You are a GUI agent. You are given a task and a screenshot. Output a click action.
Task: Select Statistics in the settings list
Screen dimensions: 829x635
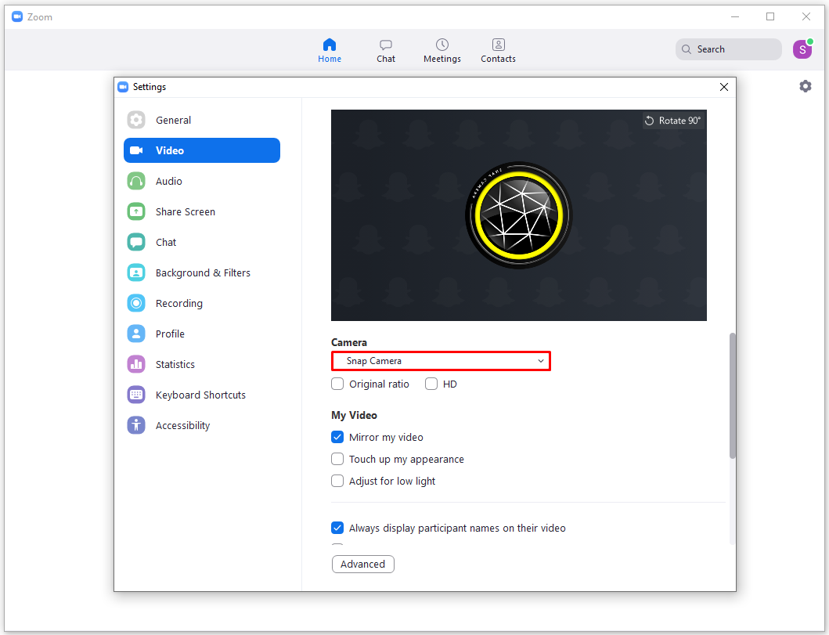point(175,364)
